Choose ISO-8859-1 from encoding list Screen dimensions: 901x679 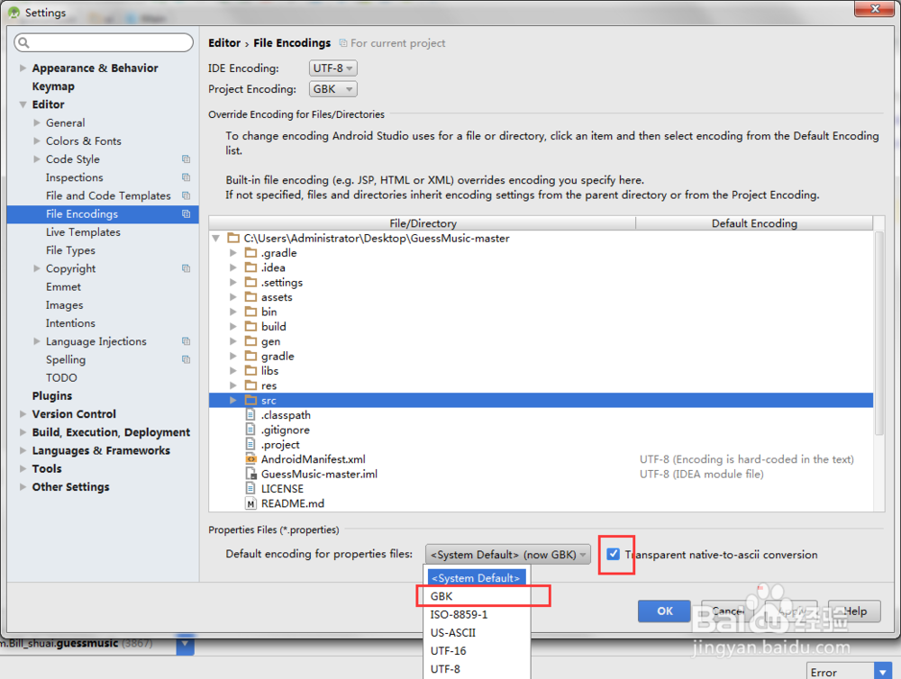pyautogui.click(x=477, y=615)
